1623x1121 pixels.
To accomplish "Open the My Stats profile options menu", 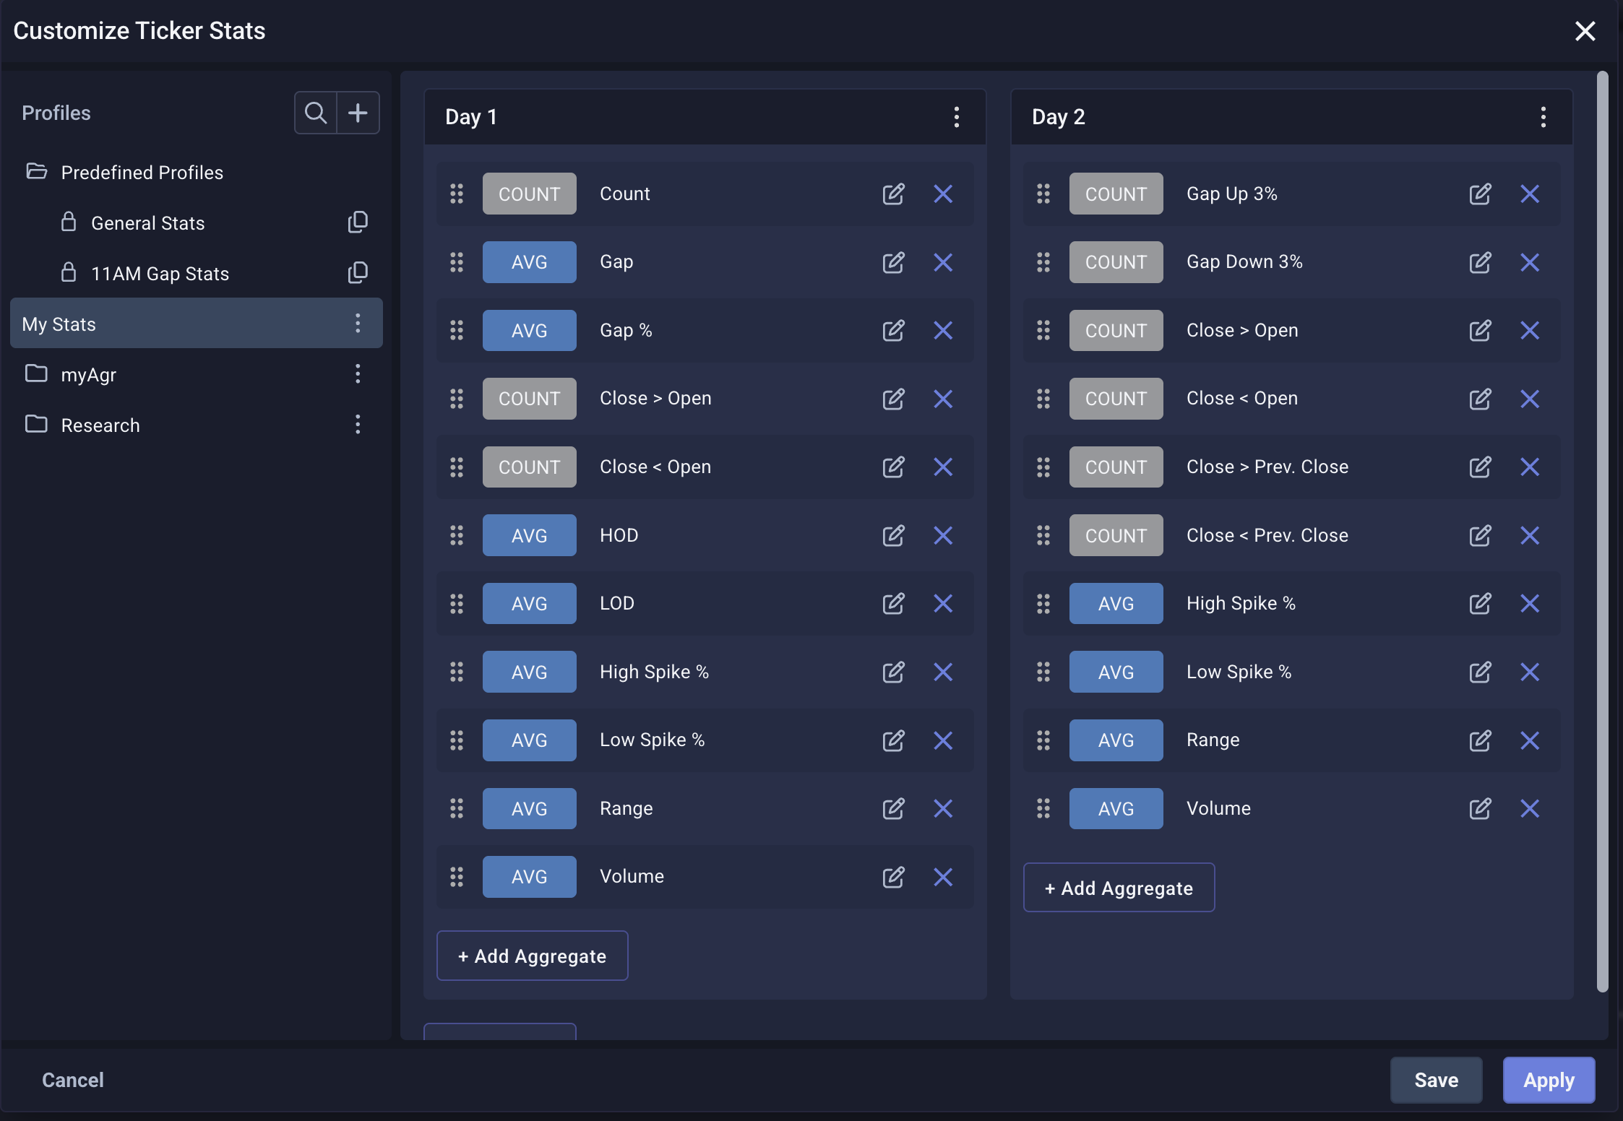I will [x=358, y=324].
